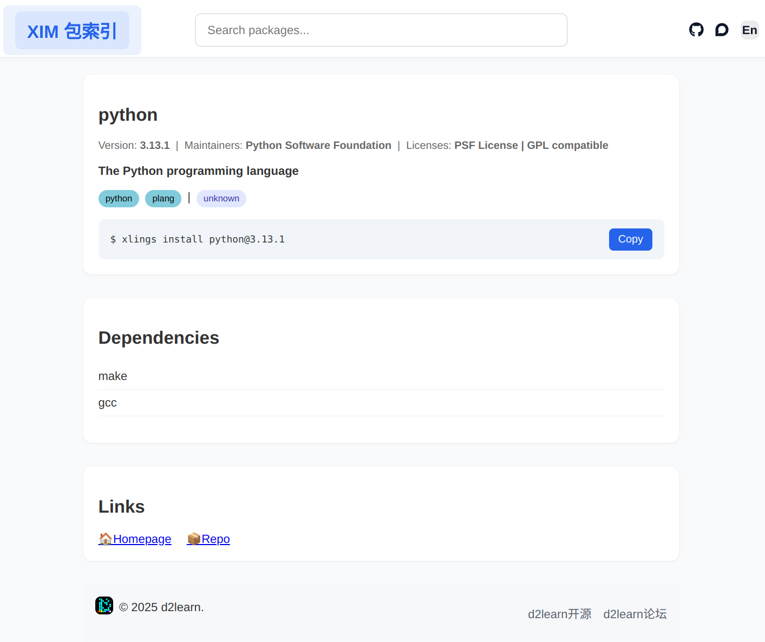765x642 pixels.
Task: Click the Links heading
Action: pos(121,507)
